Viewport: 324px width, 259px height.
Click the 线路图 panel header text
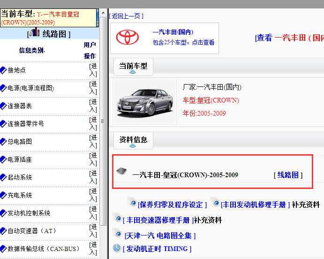54,34
